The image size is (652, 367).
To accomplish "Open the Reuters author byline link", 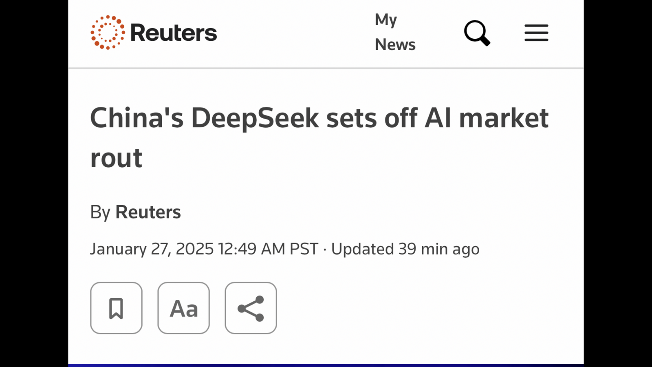I will (148, 212).
